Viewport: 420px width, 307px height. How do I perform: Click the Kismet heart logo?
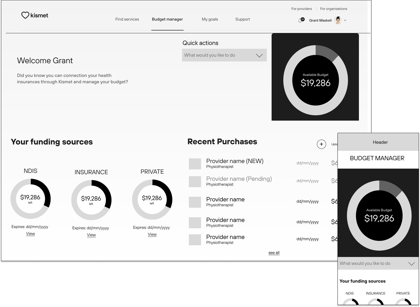coord(25,15)
